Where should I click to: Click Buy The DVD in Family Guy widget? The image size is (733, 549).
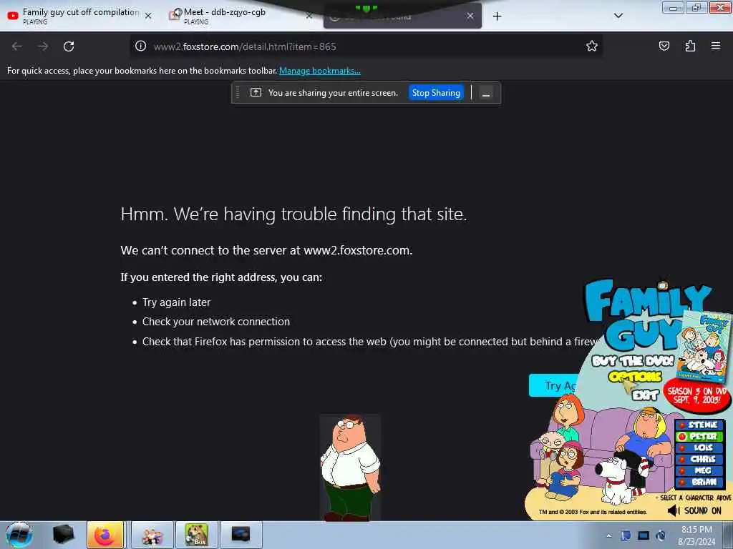coord(633,361)
